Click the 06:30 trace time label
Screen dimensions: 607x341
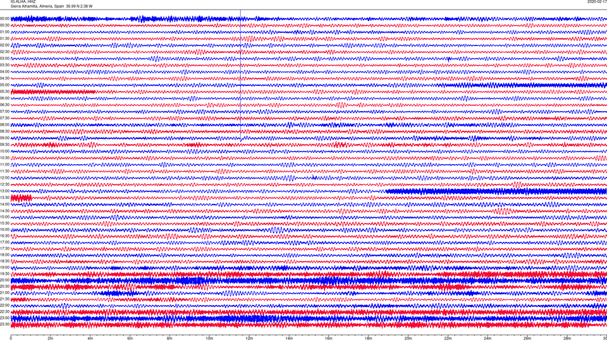pyautogui.click(x=4, y=105)
